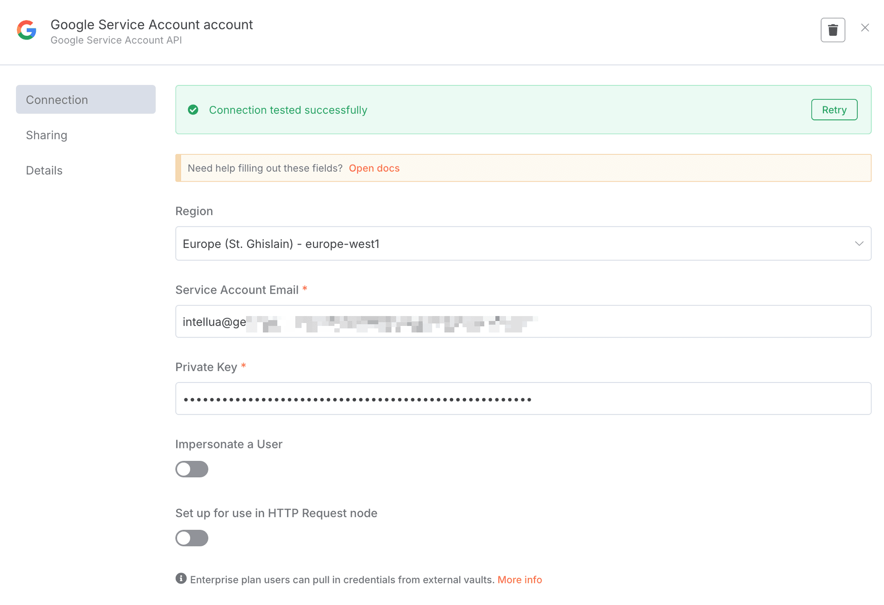Close the credential dialog with X
The width and height of the screenshot is (884, 605).
865,28
